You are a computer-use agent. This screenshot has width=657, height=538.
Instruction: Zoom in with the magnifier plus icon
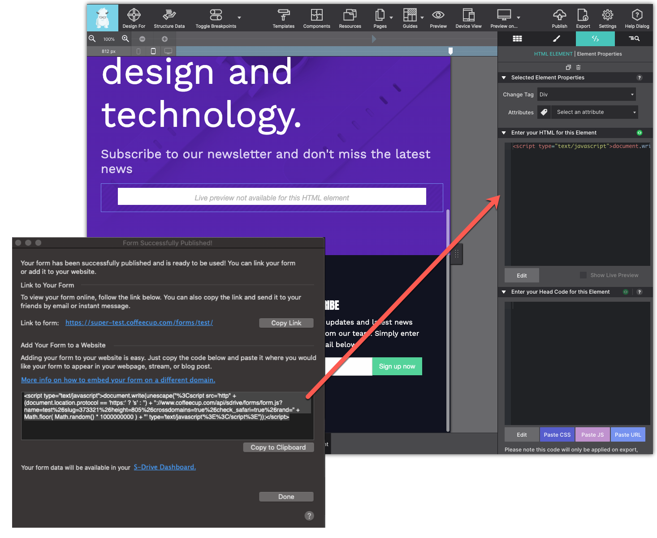(125, 39)
